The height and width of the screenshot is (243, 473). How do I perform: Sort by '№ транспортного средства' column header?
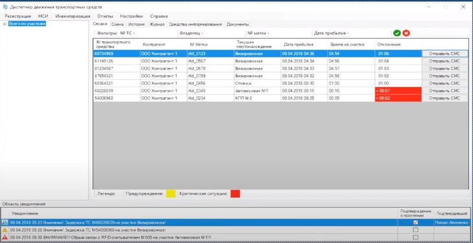tap(117, 45)
